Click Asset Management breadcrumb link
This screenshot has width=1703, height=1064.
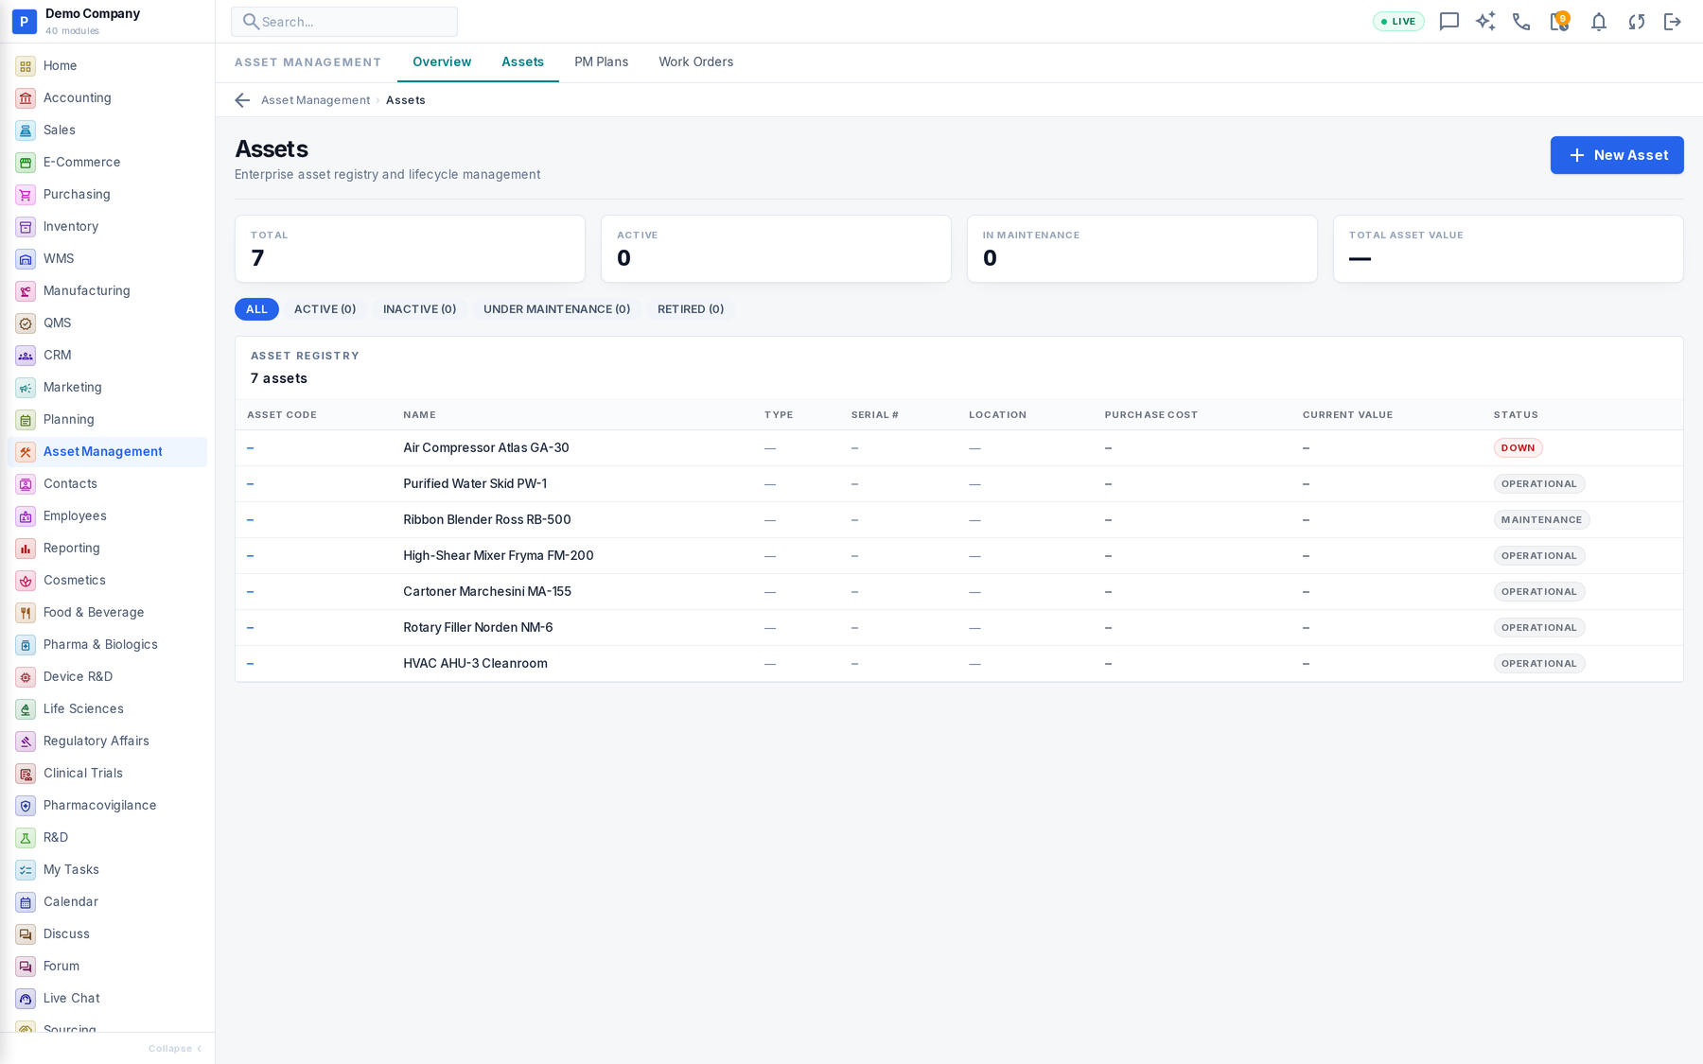pos(315,100)
